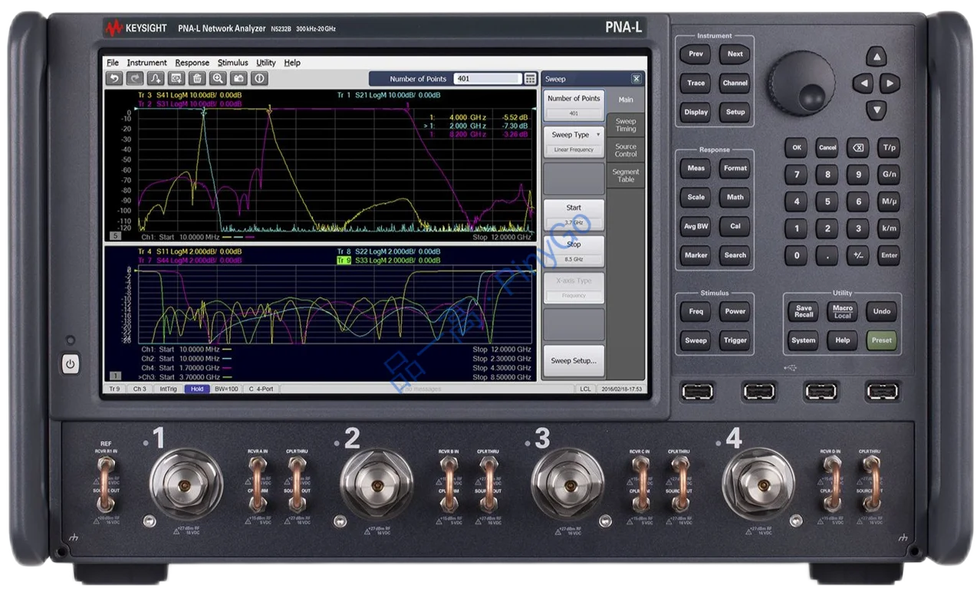Hit the down arrow navigation key

[x=877, y=110]
